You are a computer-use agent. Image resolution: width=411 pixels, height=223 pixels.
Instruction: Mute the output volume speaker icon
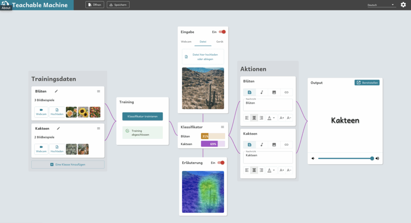point(313,159)
